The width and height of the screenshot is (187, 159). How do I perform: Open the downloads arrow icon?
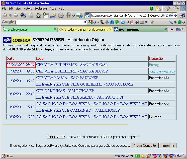68,15
